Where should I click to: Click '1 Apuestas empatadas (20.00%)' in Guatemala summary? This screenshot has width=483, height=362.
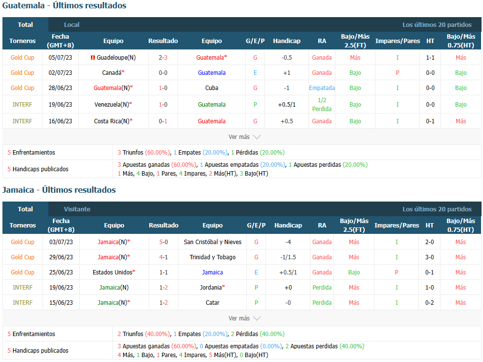243,165
